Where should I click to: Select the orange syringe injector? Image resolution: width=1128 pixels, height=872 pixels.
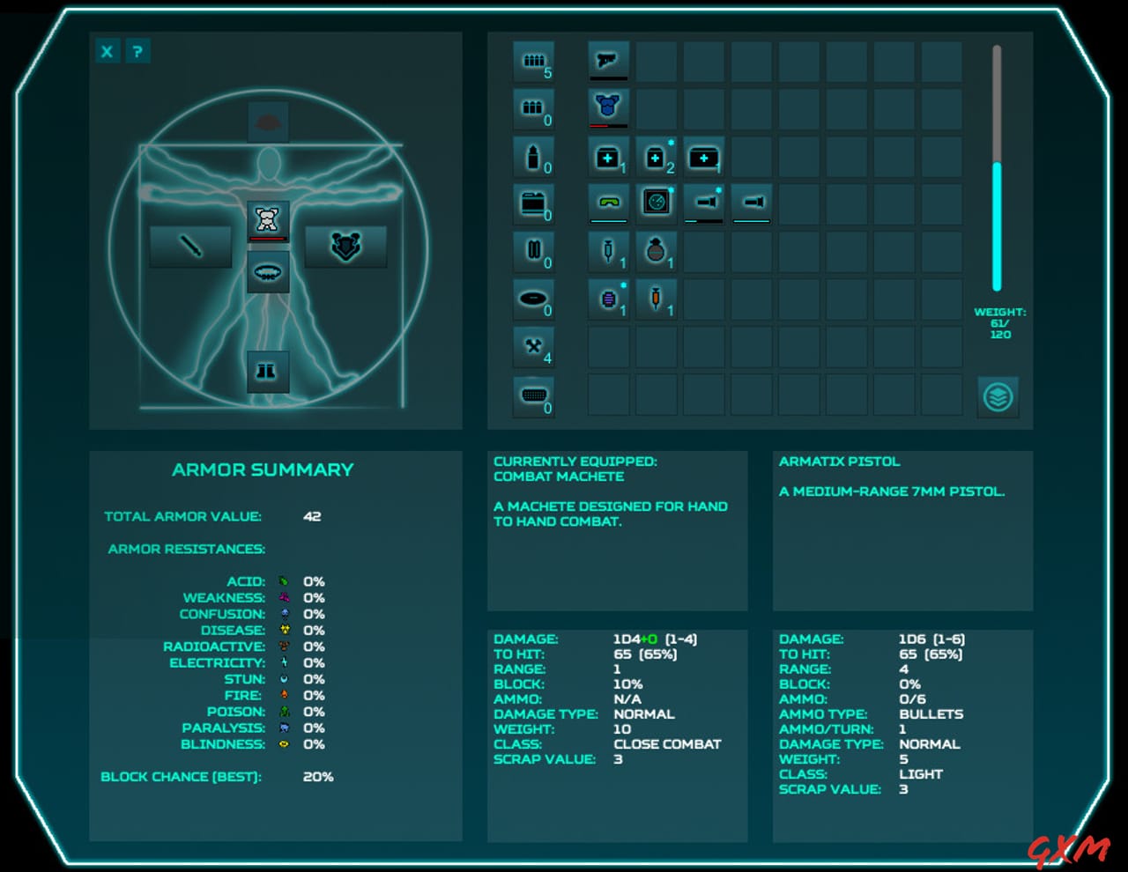pyautogui.click(x=657, y=298)
